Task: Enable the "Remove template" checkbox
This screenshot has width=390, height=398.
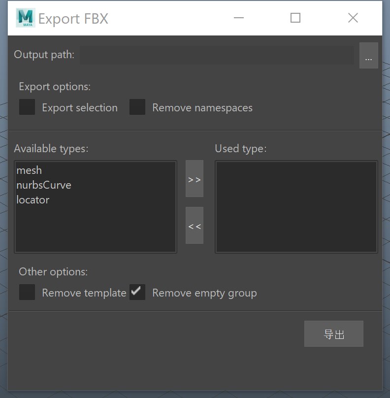Action: pyautogui.click(x=27, y=292)
